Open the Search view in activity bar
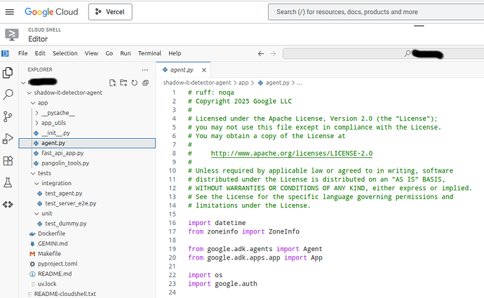 coord(8,95)
